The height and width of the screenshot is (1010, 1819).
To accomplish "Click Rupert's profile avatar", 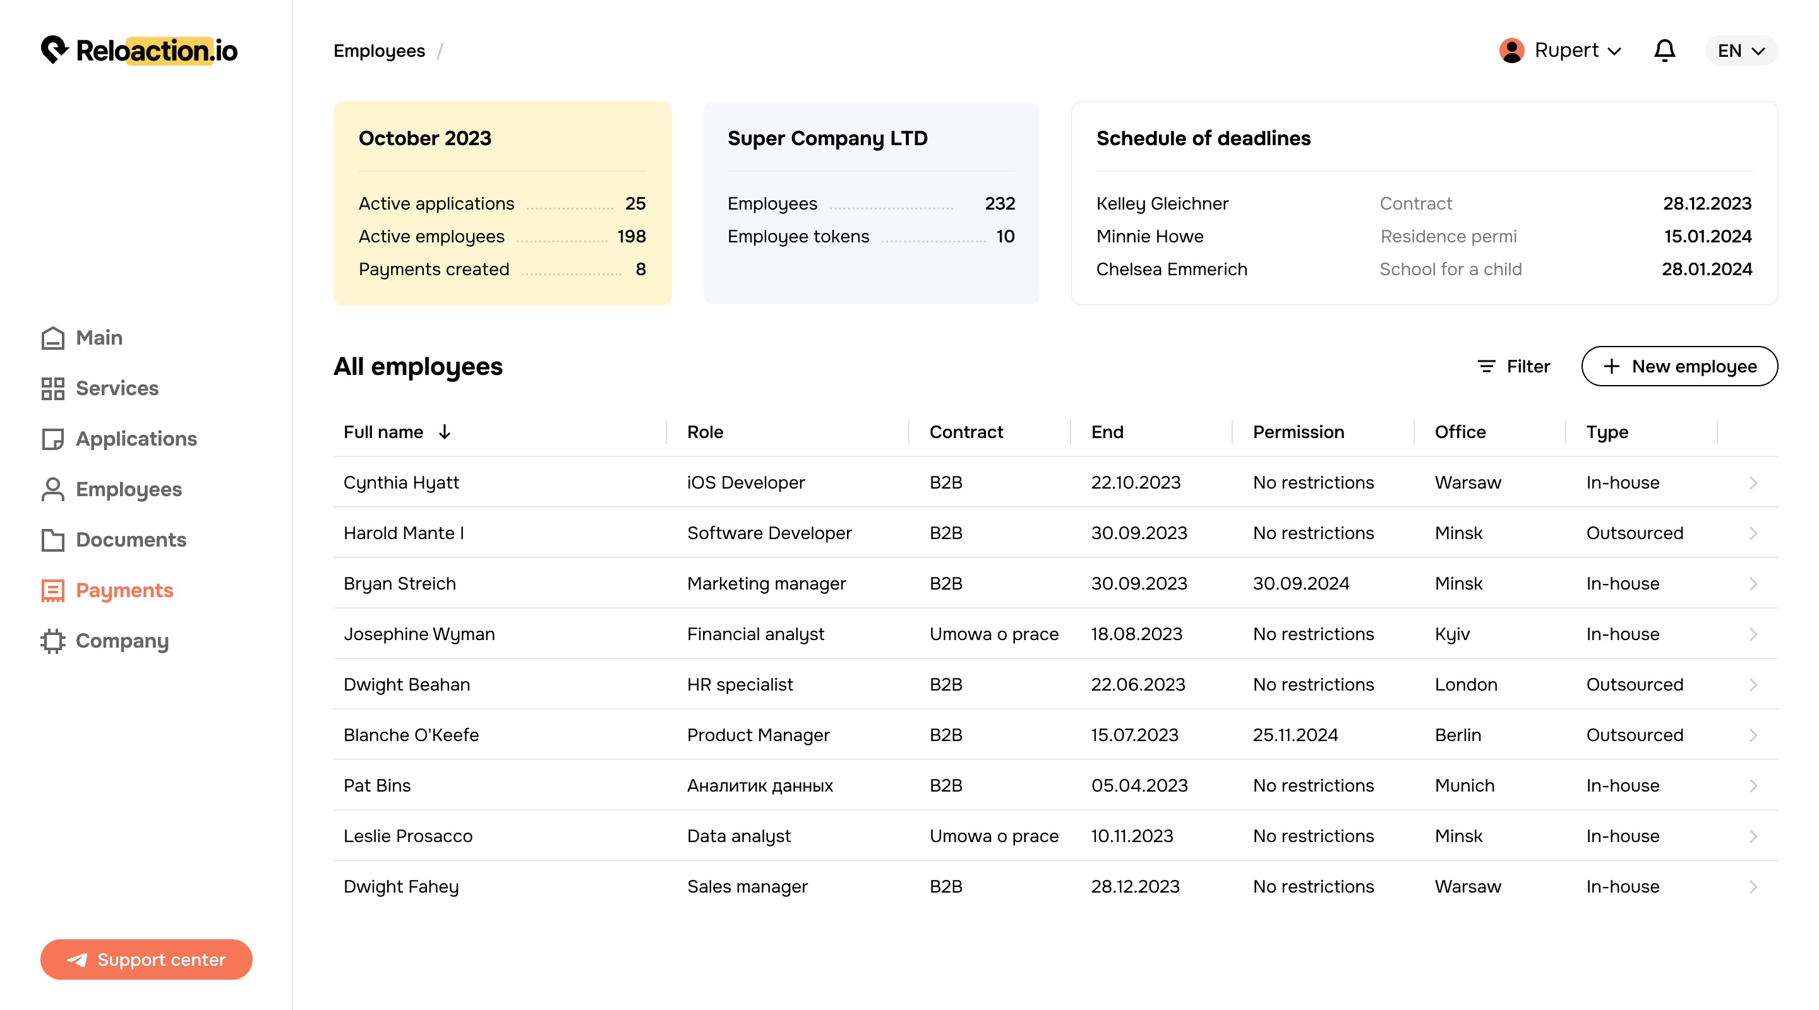I will tap(1511, 51).
